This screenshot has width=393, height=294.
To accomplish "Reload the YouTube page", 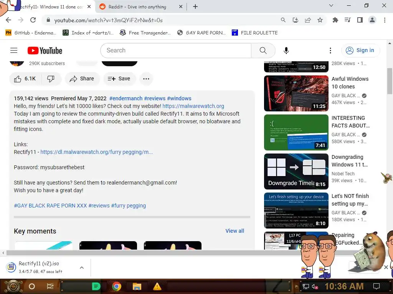I will coord(33,20).
